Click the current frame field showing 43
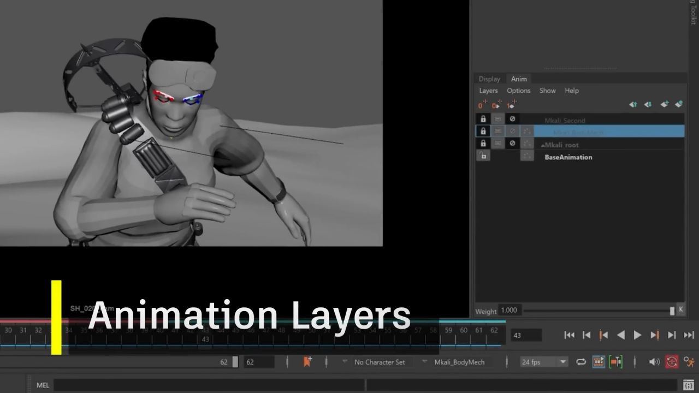Viewport: 699px width, 393px height. click(526, 335)
